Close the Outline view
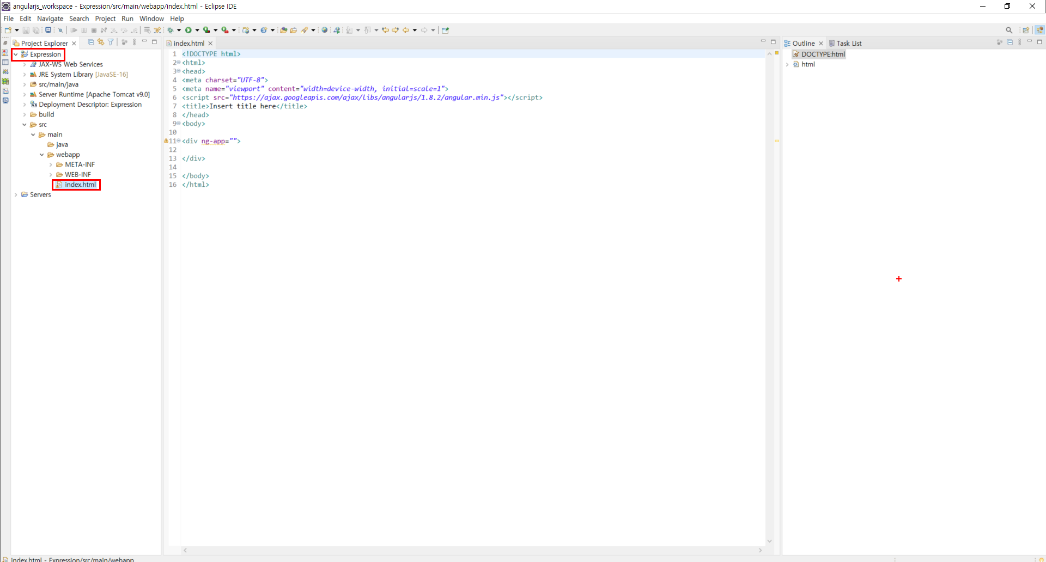The height and width of the screenshot is (562, 1046). 821,44
